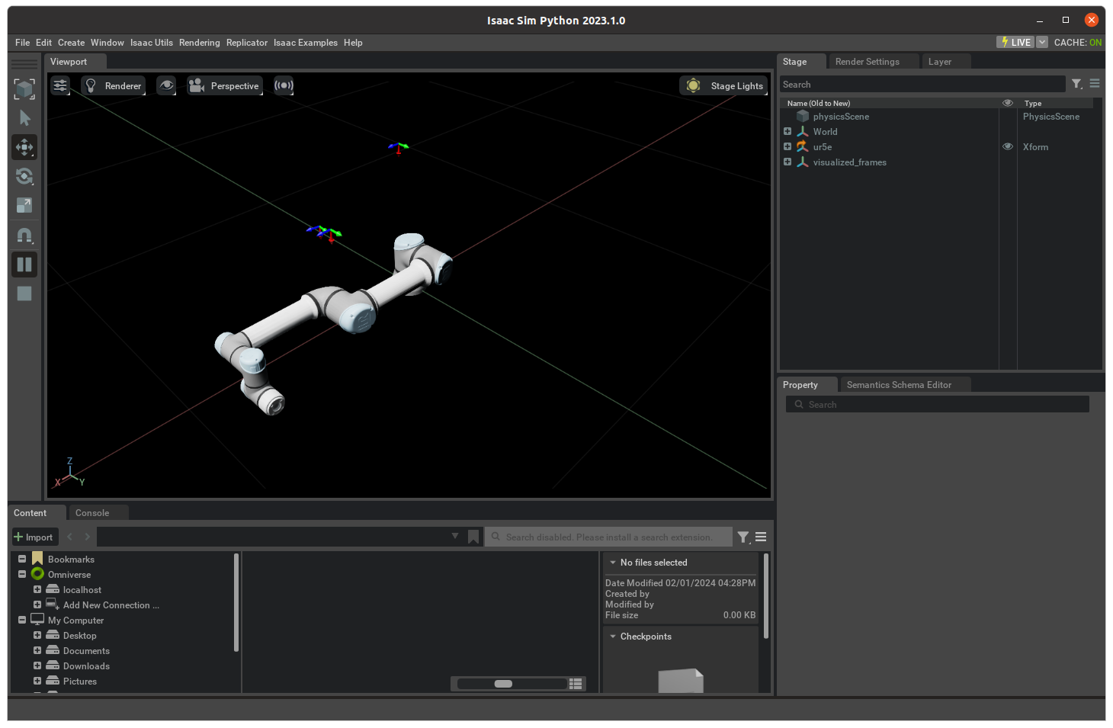This screenshot has height=728, width=1113.
Task: Activate the Move tool
Action: (x=24, y=147)
